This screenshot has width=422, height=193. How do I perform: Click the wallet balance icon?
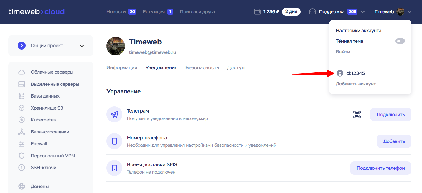257,12
